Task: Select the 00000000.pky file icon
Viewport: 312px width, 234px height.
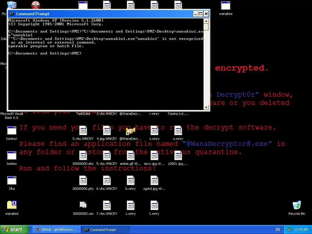Action: click(83, 180)
